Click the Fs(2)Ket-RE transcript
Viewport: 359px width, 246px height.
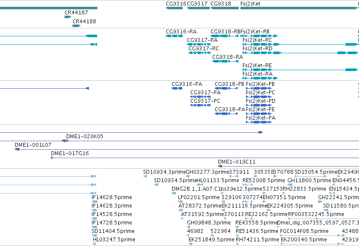point(300,70)
